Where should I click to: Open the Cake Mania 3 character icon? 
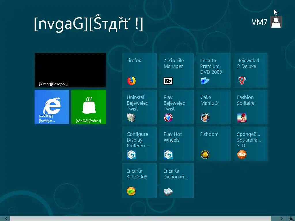coord(205,118)
